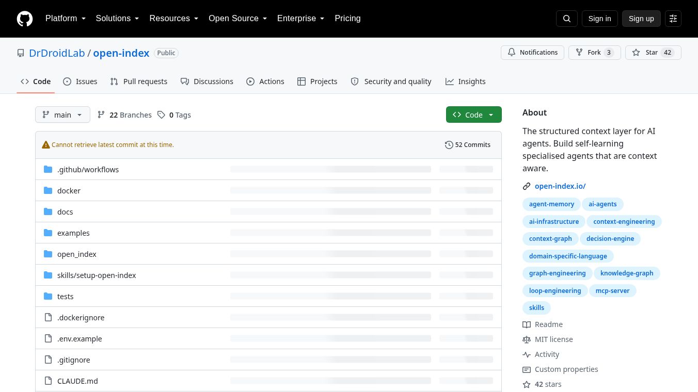The height and width of the screenshot is (392, 698).
Task: Open the DrDroidLab owner link
Action: coord(57,53)
